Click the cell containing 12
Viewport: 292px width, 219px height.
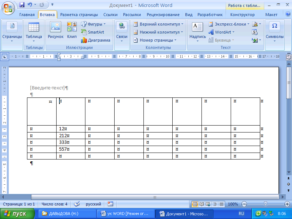point(71,129)
